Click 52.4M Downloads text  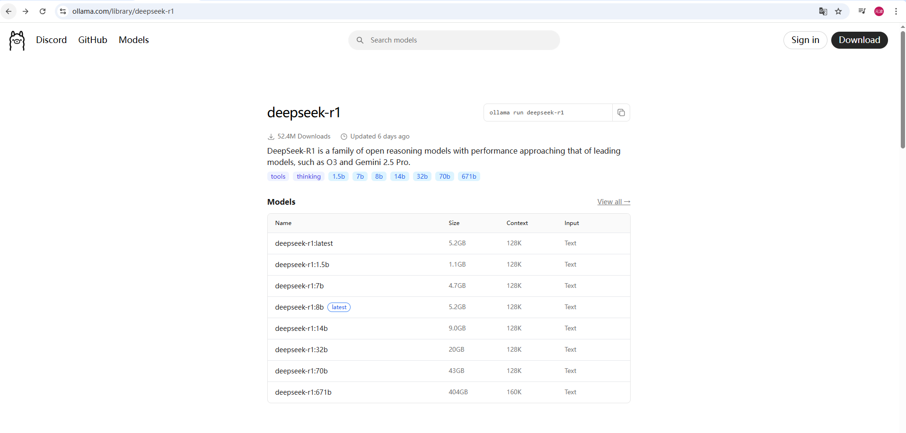coord(304,136)
